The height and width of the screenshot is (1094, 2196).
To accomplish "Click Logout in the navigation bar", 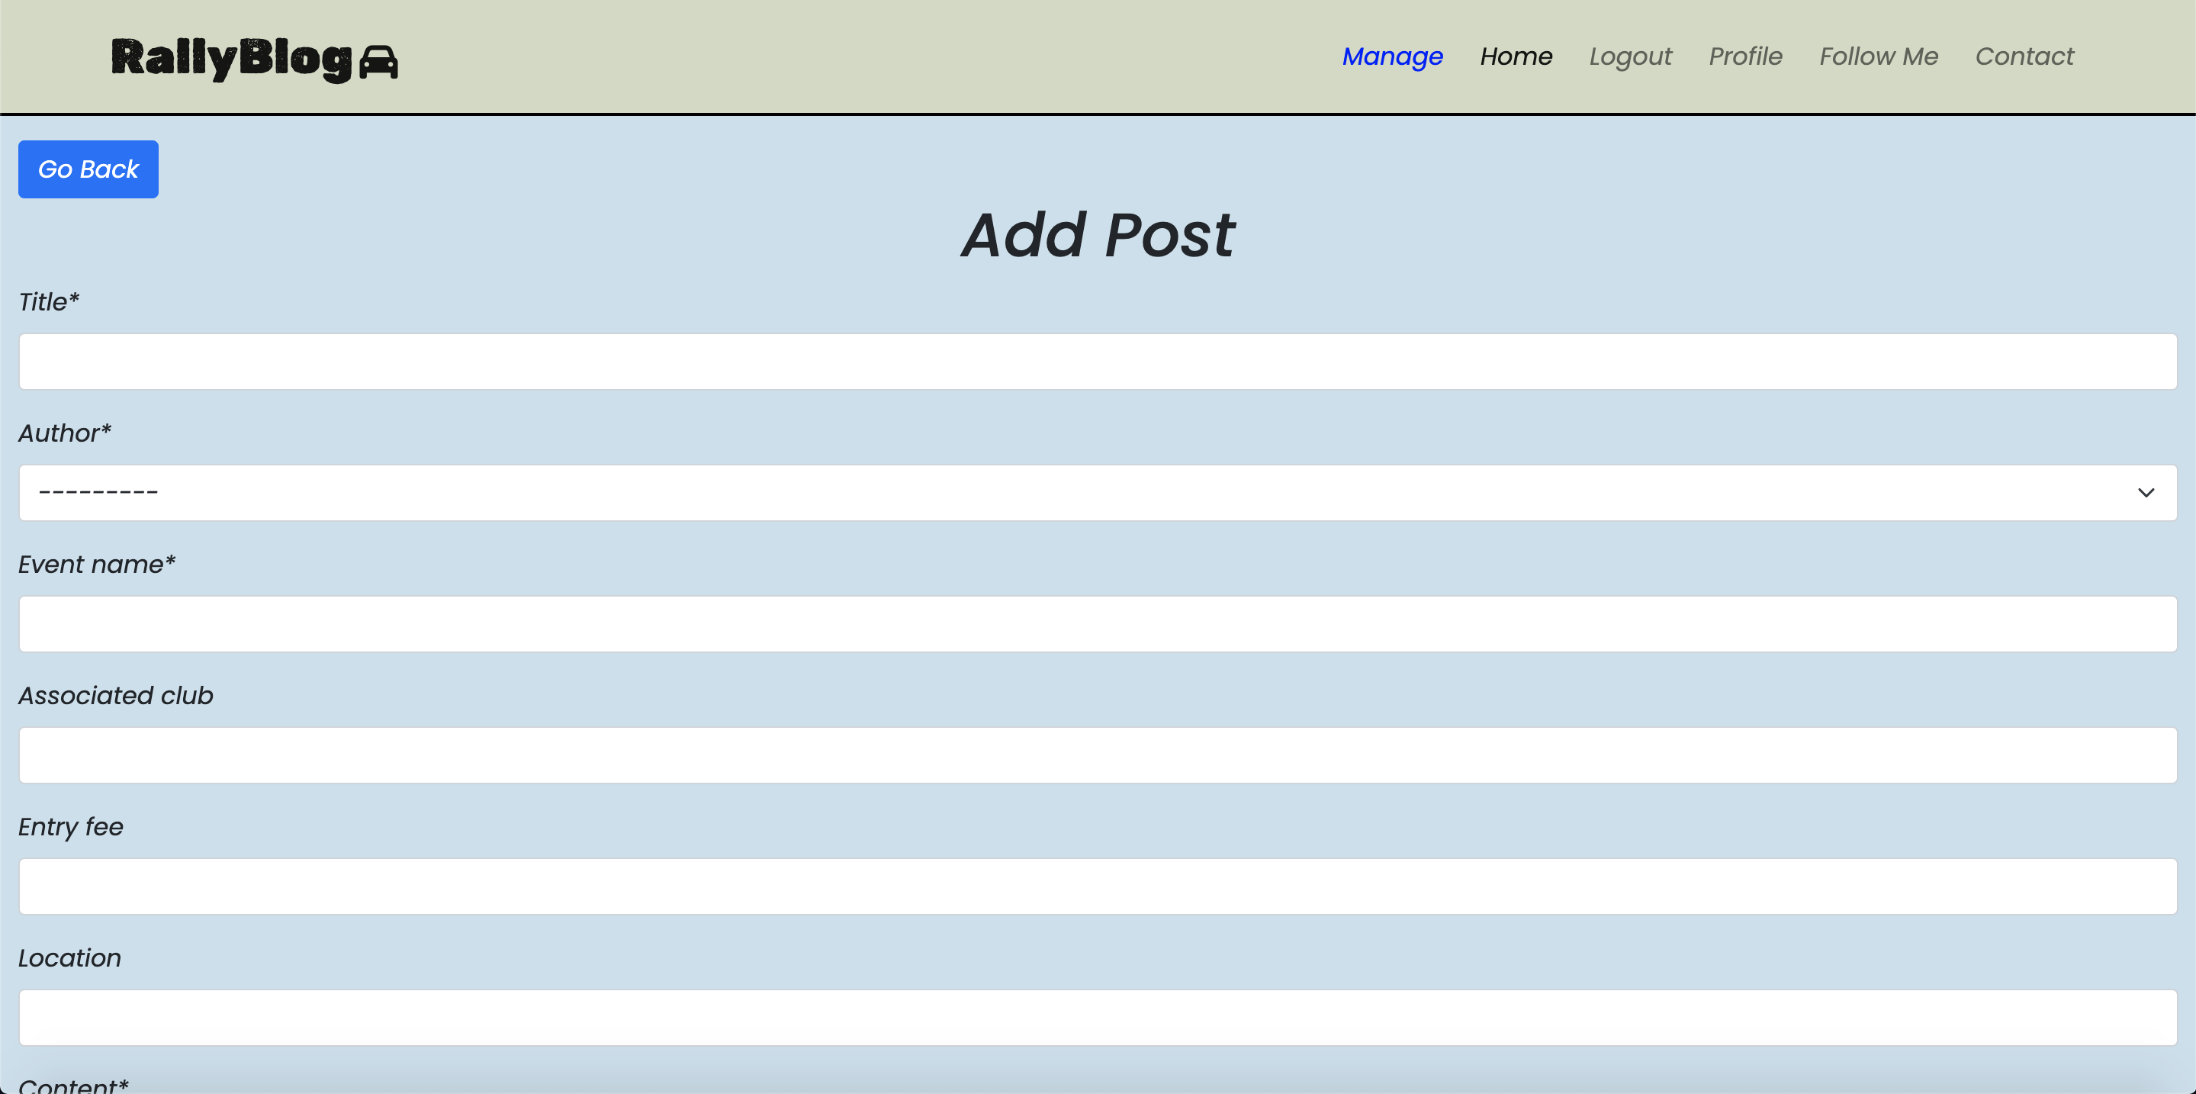I will 1630,56.
